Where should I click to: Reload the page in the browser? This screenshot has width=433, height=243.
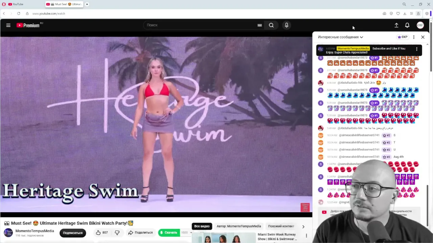[x=19, y=13]
